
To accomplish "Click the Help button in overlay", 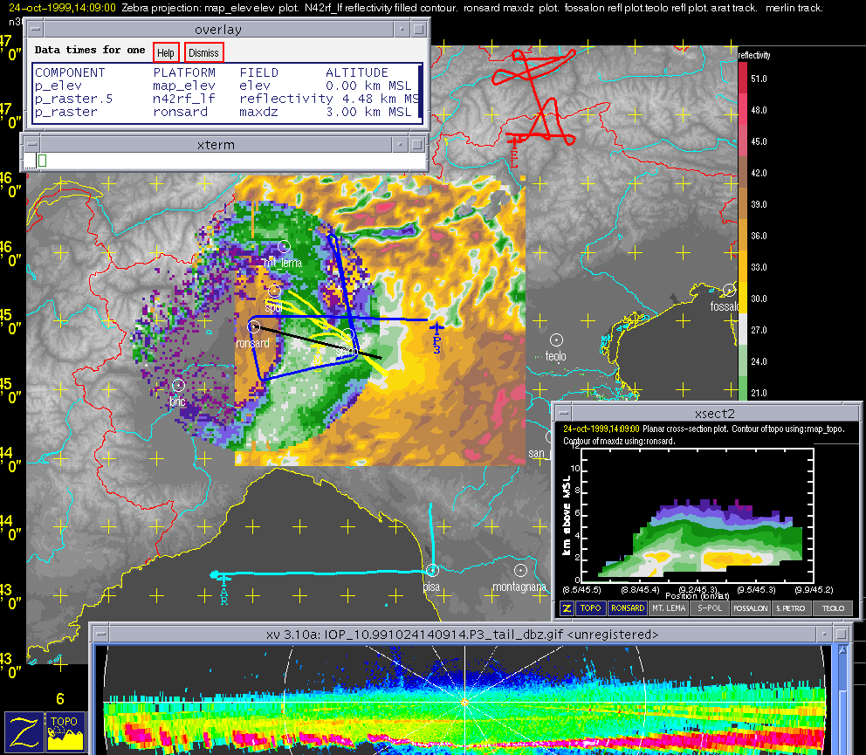I will [x=166, y=52].
